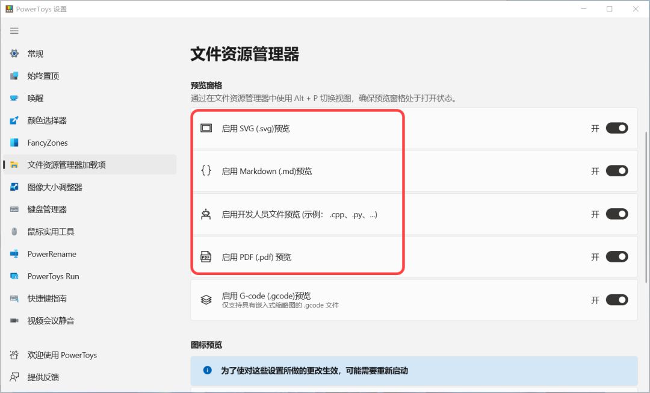The image size is (650, 393).
Task: Click the 启用 SVG (.svg)预览 label
Action: (255, 129)
